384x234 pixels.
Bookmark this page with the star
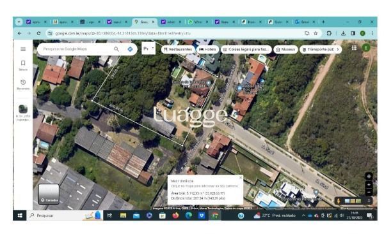pos(316,33)
